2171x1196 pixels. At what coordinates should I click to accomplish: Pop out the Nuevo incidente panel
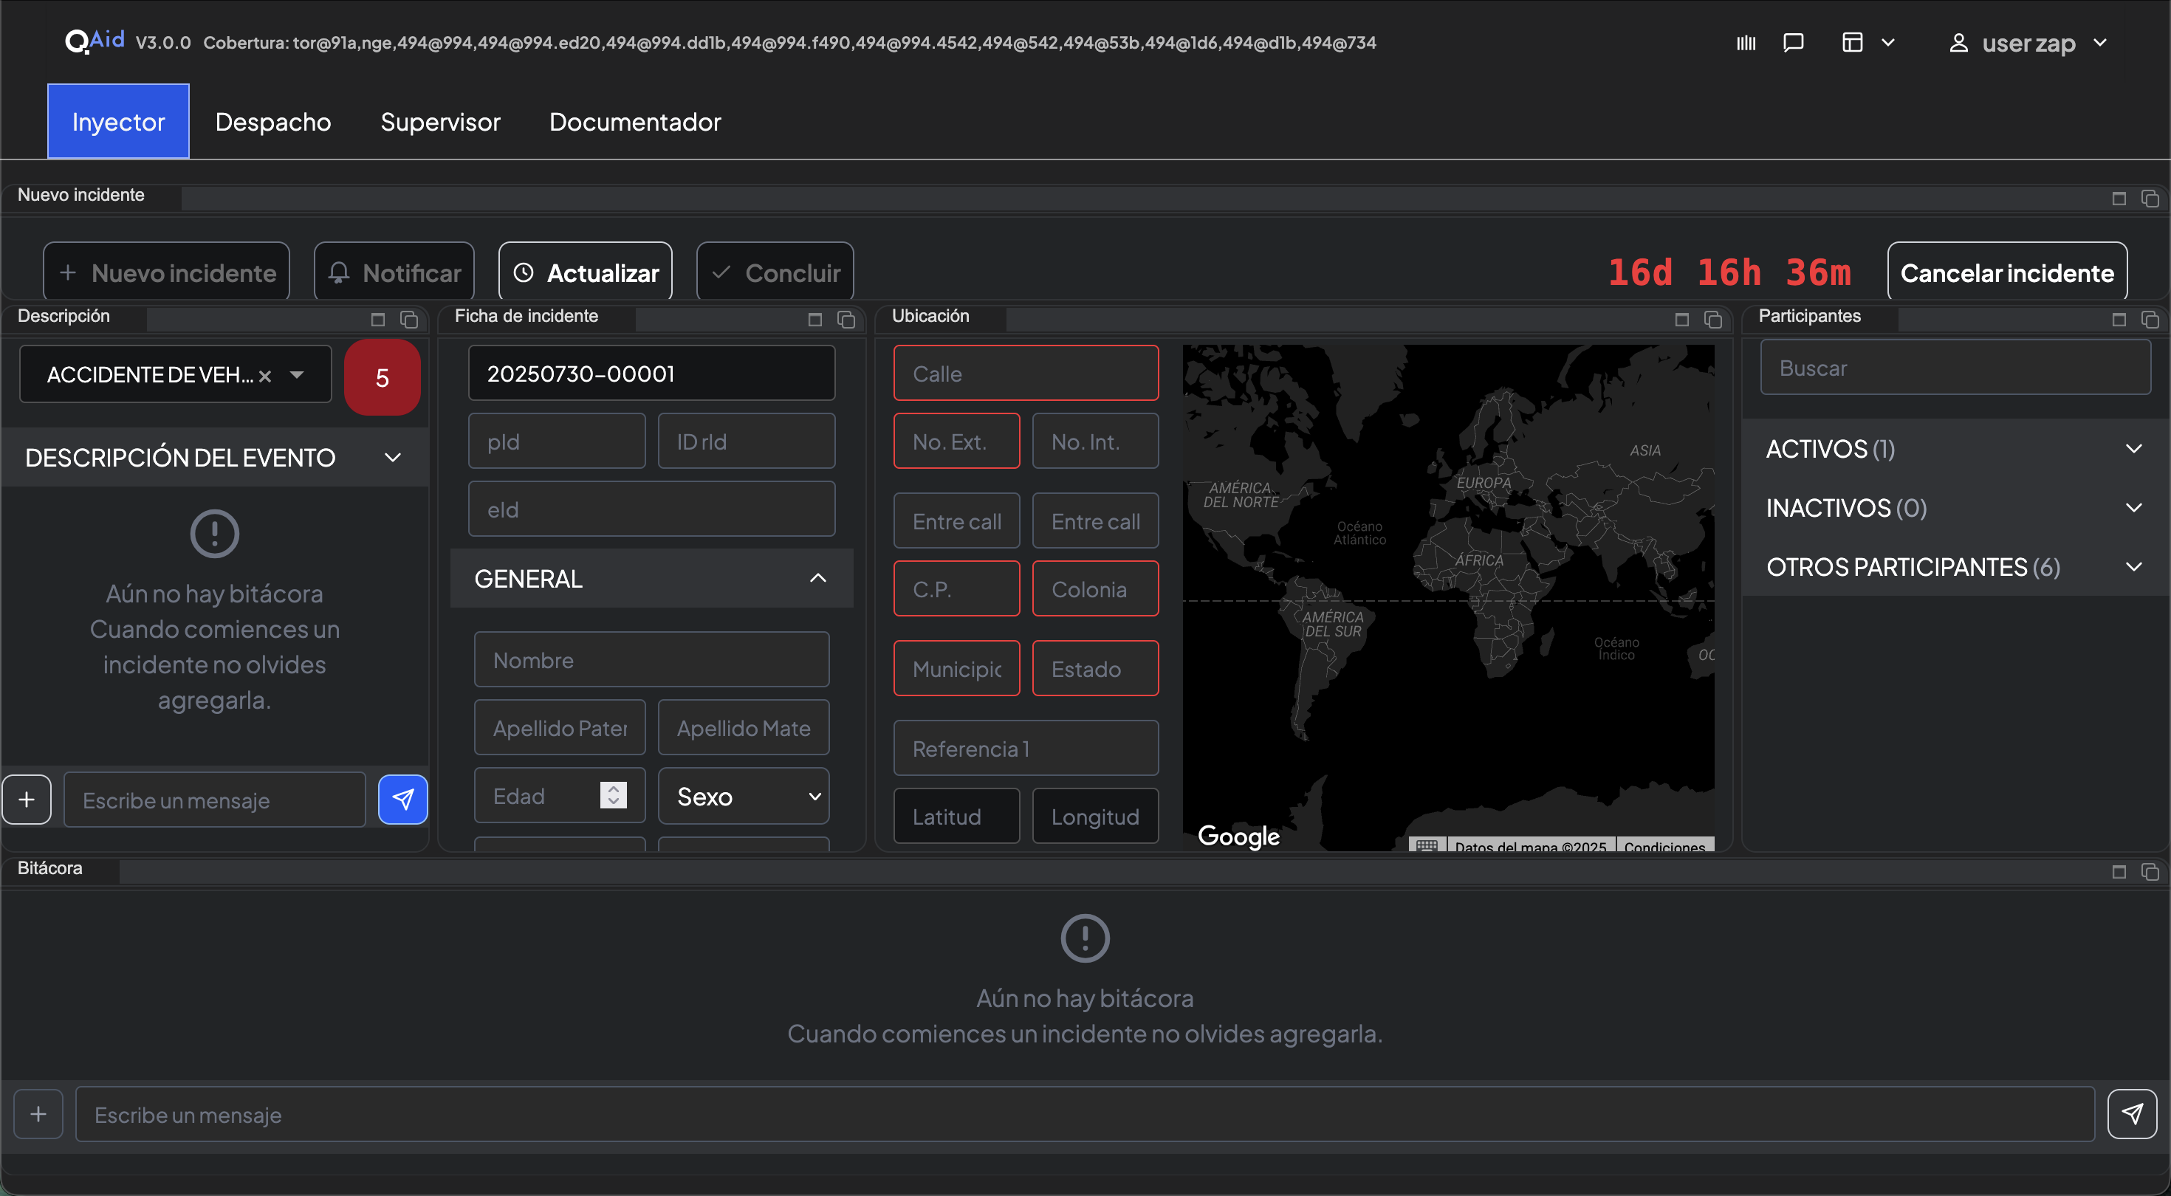2150,198
